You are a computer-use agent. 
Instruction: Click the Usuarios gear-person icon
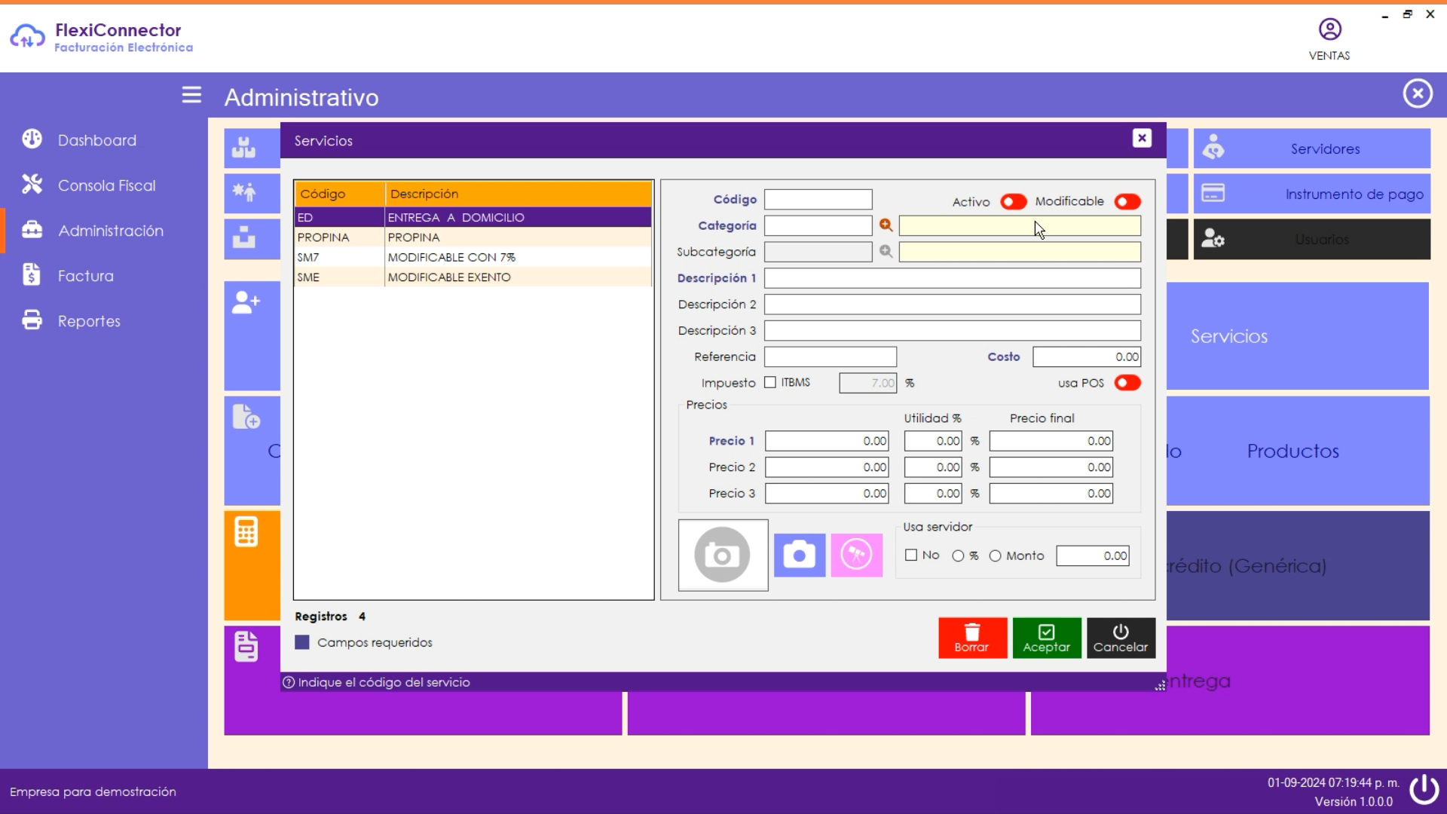click(1213, 239)
